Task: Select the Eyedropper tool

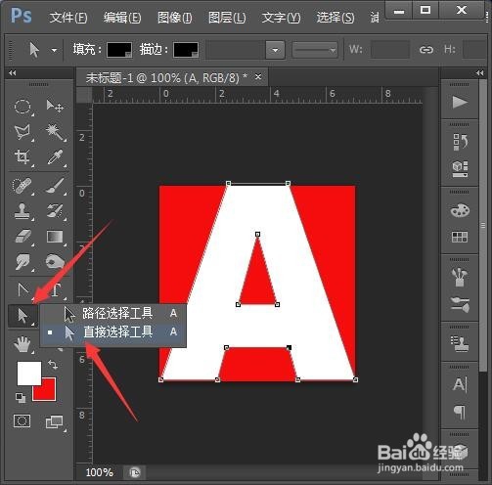Action: point(55,157)
